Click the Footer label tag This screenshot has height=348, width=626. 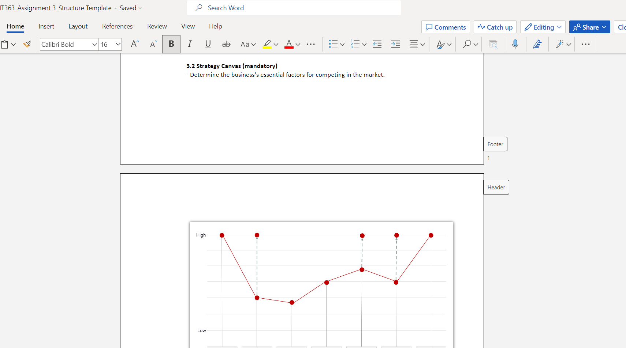tap(495, 144)
